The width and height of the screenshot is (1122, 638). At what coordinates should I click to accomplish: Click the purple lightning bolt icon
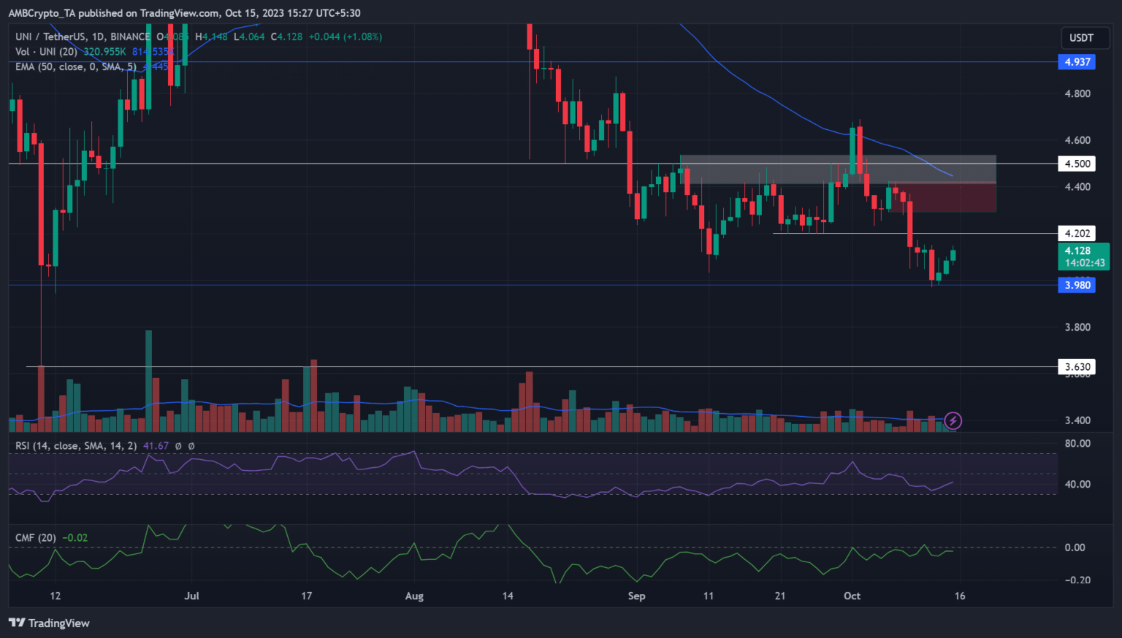click(x=953, y=420)
